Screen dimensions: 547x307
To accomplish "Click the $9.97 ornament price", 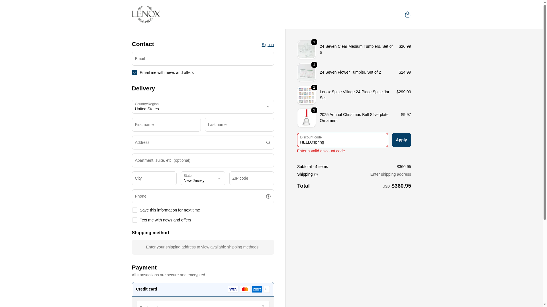I will (406, 115).
